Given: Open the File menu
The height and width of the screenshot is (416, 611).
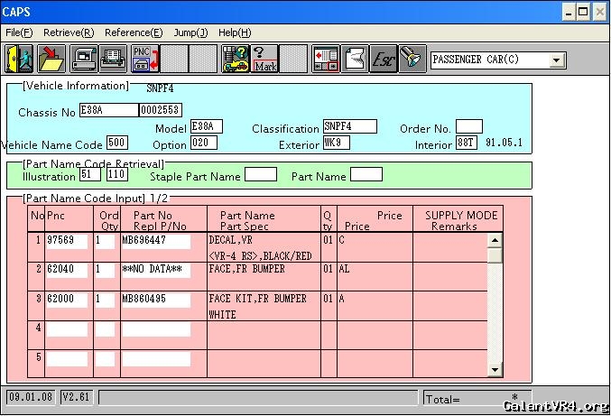Looking at the screenshot, I should tap(19, 32).
